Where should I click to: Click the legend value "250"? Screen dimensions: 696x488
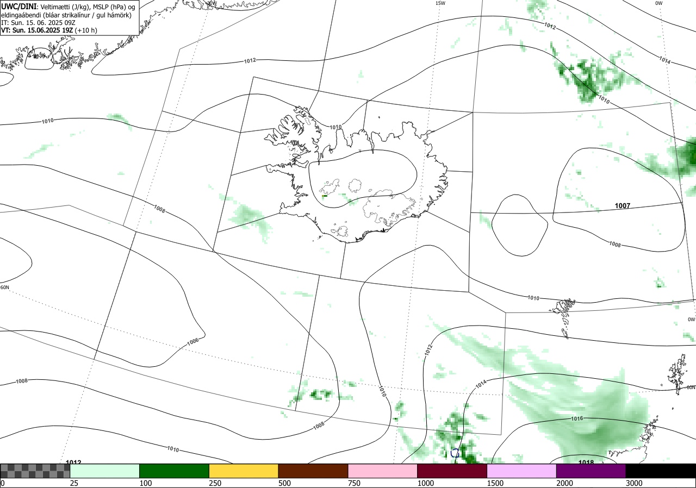[216, 483]
